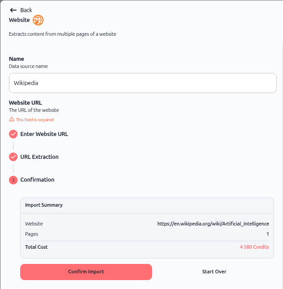
Task: Click the Enter Website URL checkmark circle
Action: pos(13,134)
